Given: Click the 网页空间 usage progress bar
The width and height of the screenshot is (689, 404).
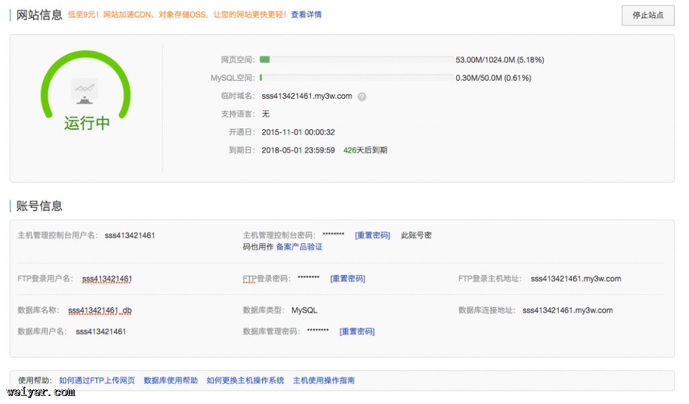Looking at the screenshot, I should pyautogui.click(x=357, y=60).
